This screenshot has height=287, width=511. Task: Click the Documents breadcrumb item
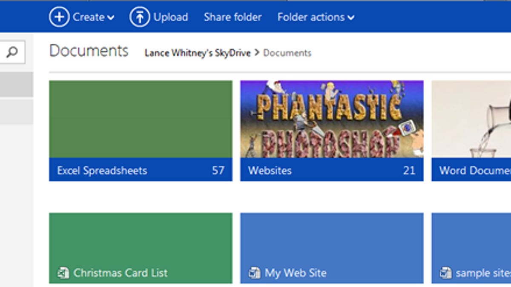(287, 53)
